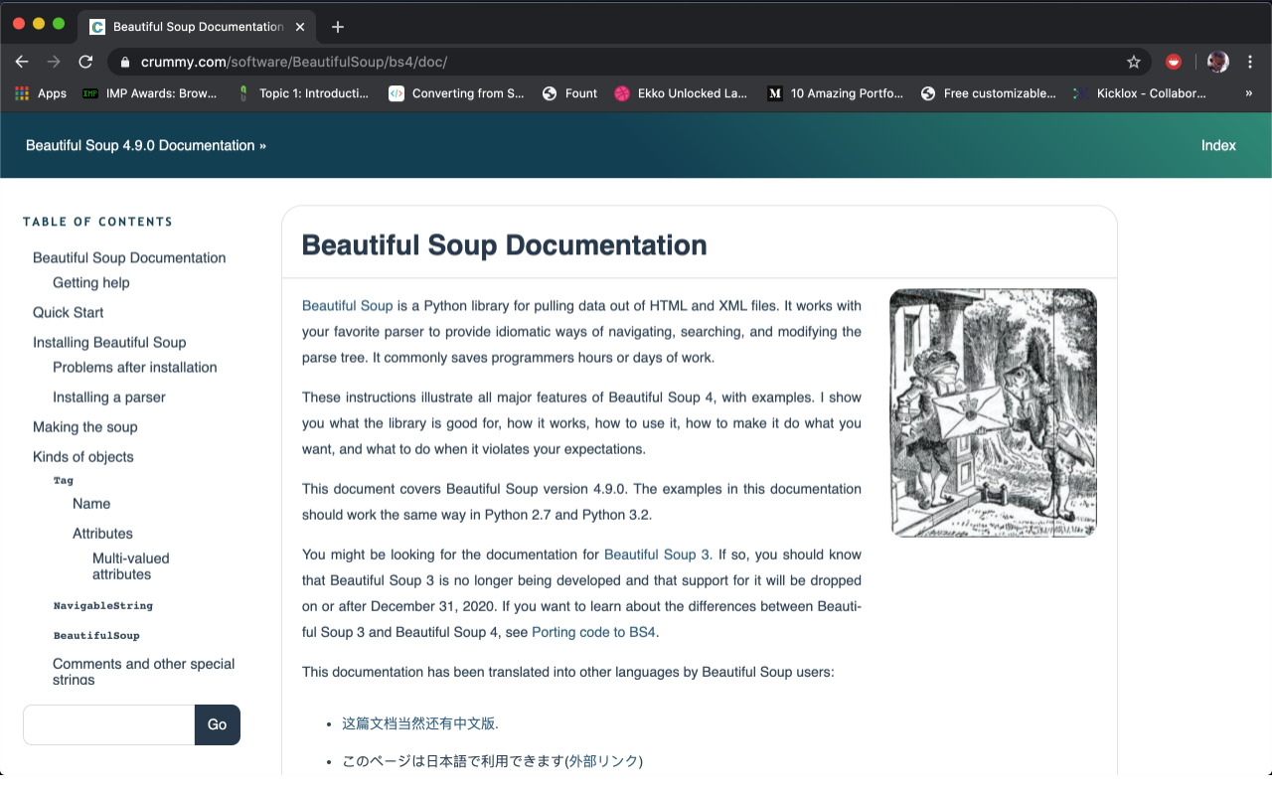
Task: Open the Name subsection link
Action: (x=91, y=504)
